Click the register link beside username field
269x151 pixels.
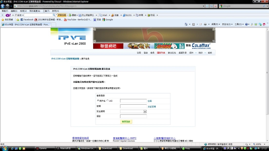(x=150, y=101)
